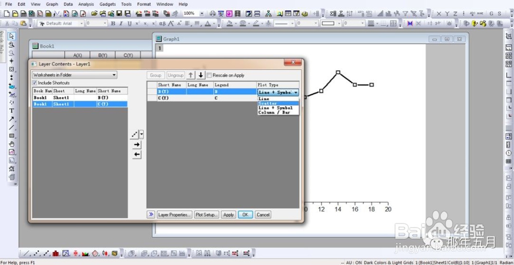Screen dimensions: 514x265
Task: Click the Set as Z column icon
Action: click(455, 14)
